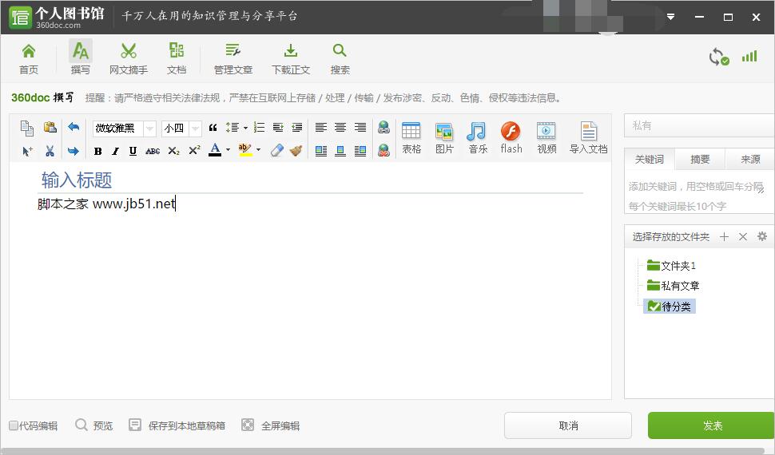Open 管理文章 article management
This screenshot has height=455, width=775.
click(232, 58)
